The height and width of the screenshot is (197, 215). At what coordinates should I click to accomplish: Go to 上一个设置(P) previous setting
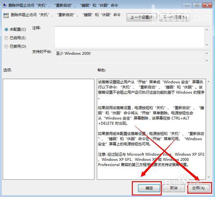pos(142,17)
